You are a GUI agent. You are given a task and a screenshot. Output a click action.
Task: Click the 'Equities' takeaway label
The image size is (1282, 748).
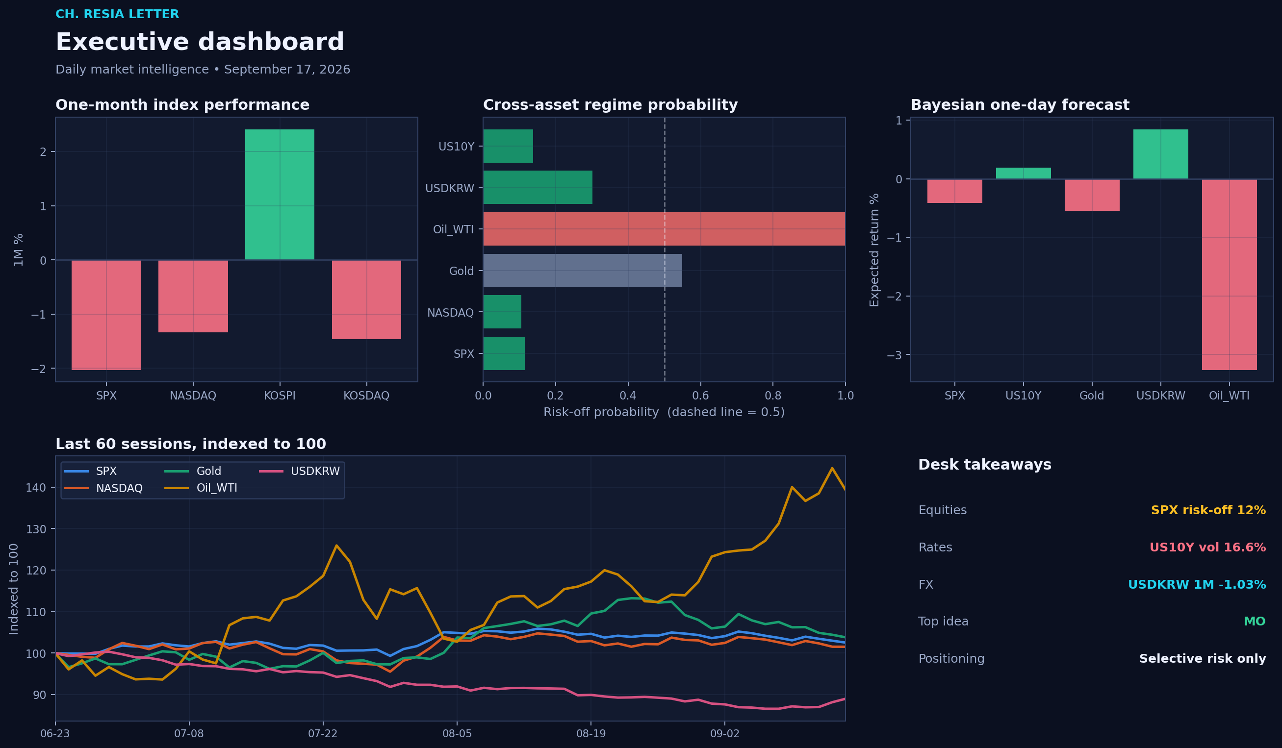coord(942,510)
